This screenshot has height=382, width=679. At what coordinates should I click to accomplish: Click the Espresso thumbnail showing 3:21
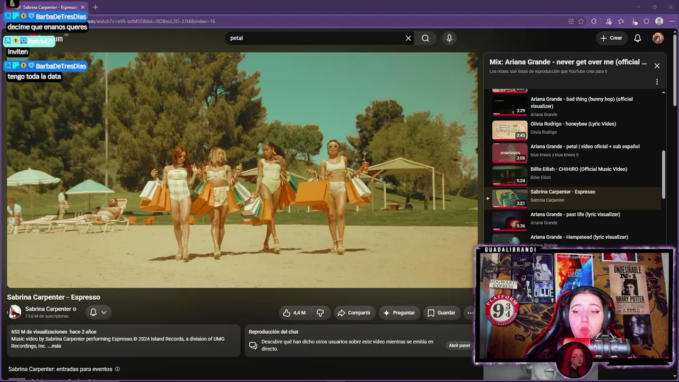(510, 198)
